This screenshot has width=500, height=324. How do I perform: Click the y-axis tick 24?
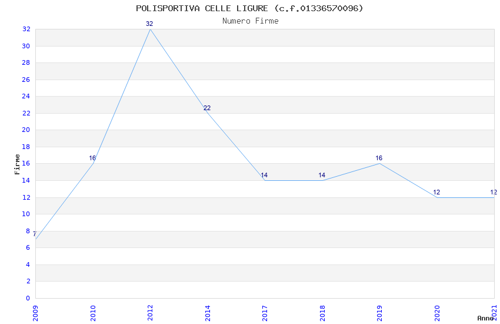[26, 97]
